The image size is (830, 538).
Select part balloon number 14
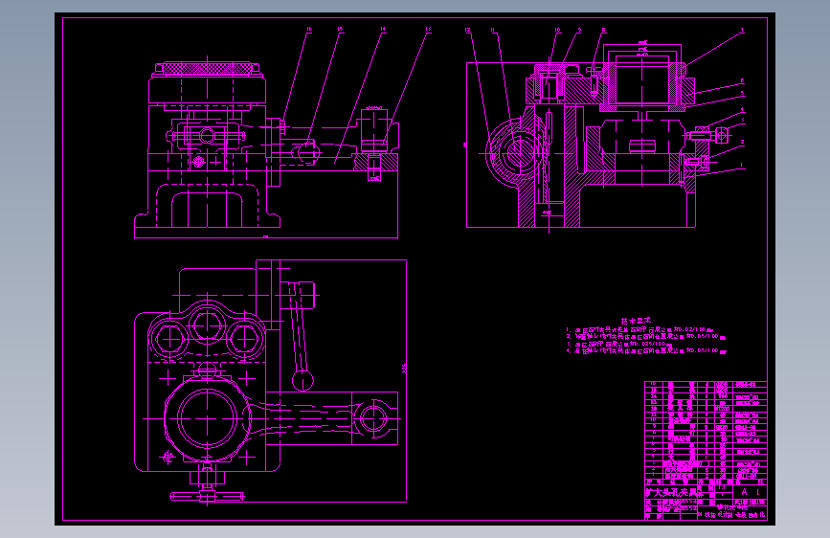pos(383,30)
